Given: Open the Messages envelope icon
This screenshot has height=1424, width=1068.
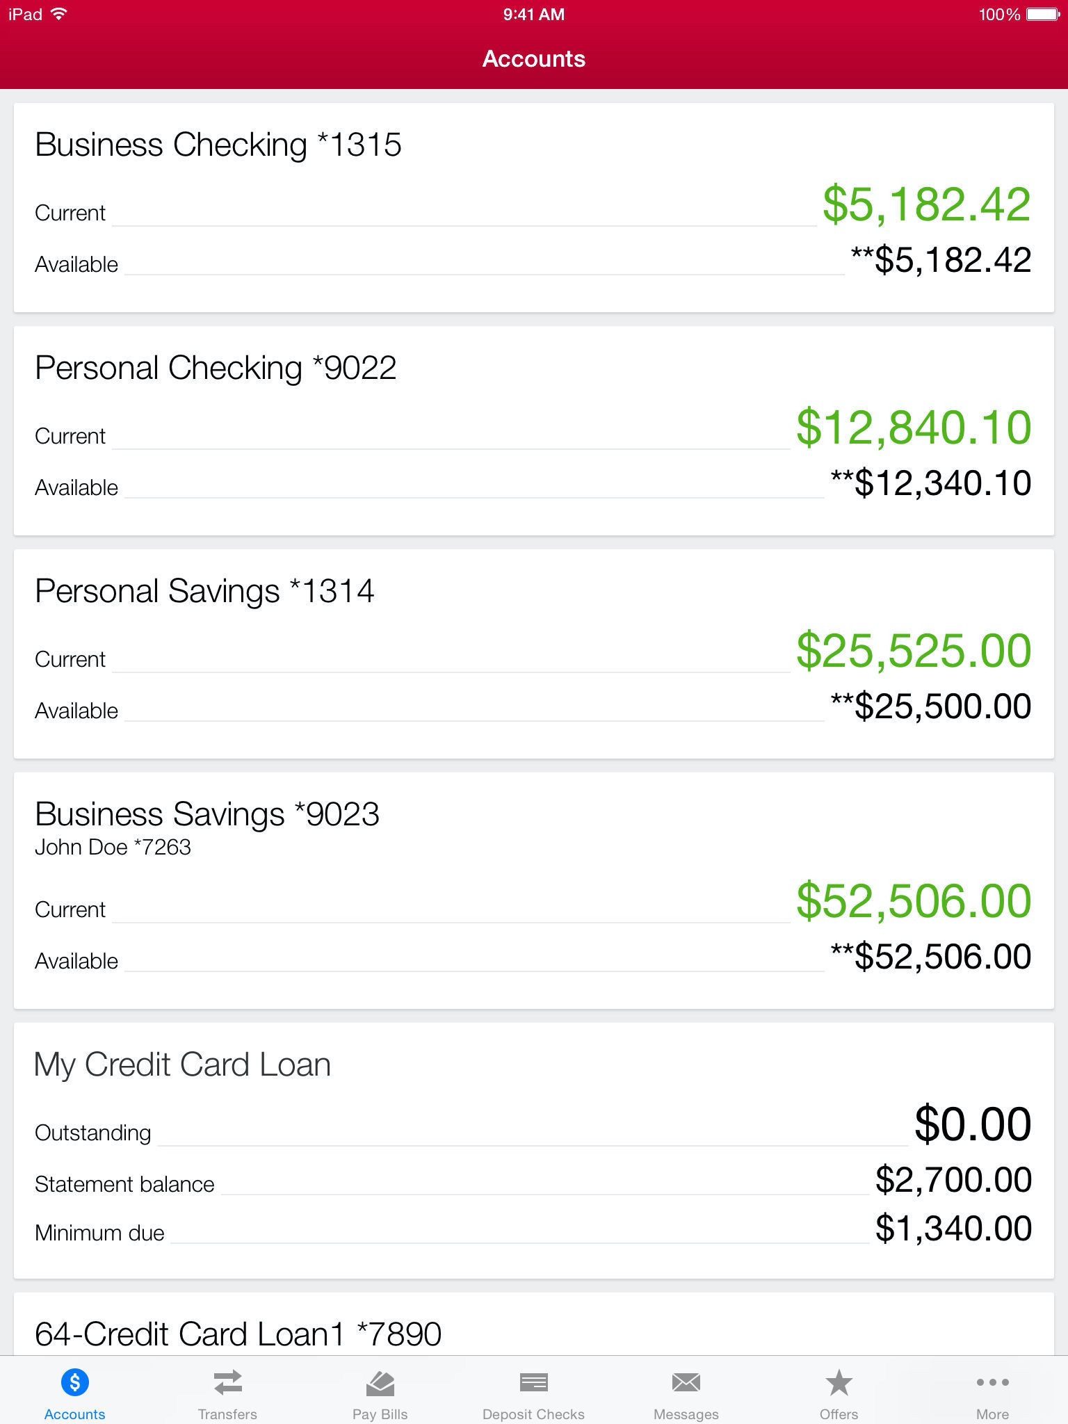Looking at the screenshot, I should [686, 1382].
